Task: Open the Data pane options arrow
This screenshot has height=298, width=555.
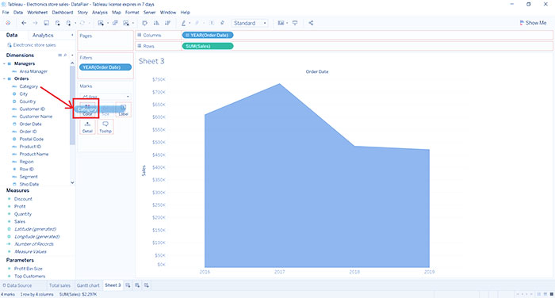Action: point(72,36)
